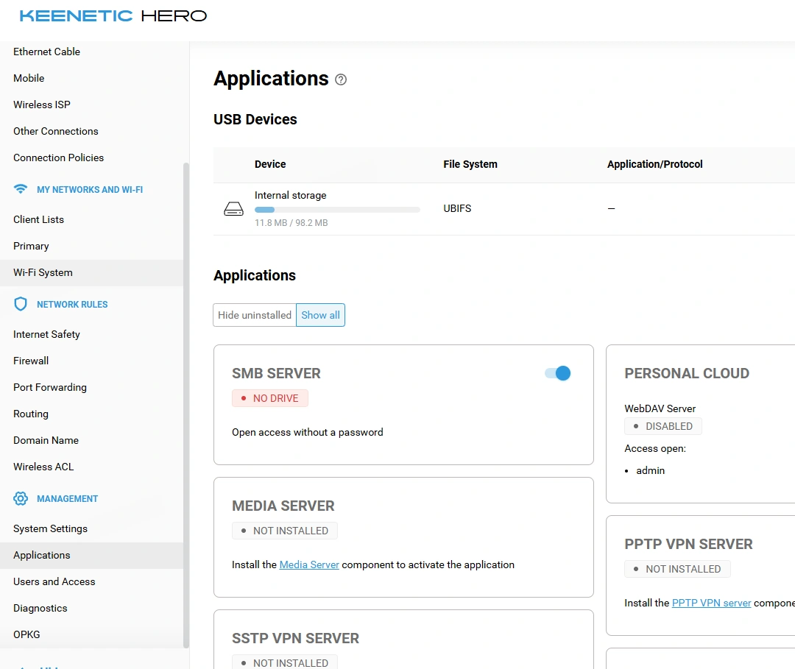Select Show all filter
The width and height of the screenshot is (795, 669).
pos(320,315)
